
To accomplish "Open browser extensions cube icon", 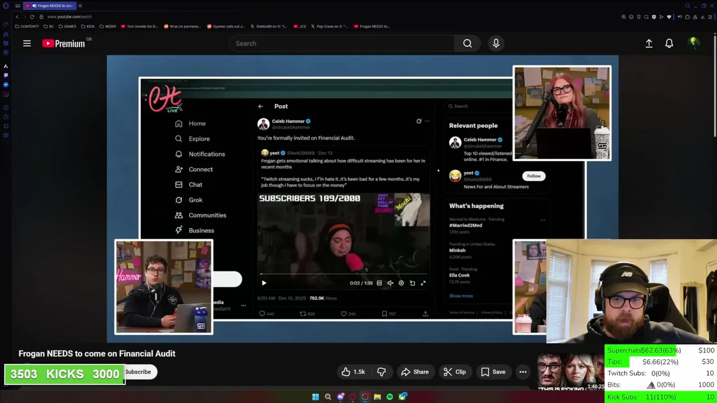I will point(687,17).
